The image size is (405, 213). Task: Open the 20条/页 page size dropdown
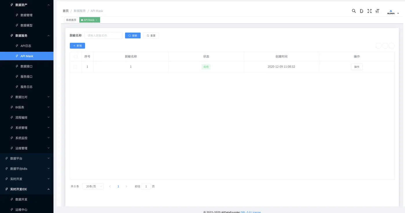[93, 186]
